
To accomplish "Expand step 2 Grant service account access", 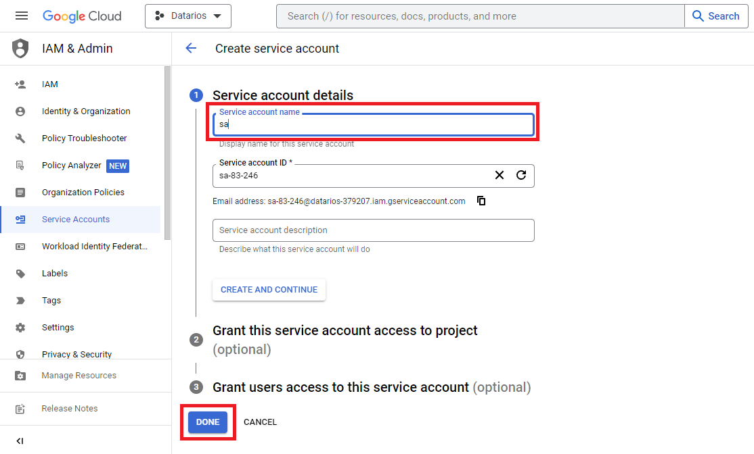I will click(x=345, y=330).
